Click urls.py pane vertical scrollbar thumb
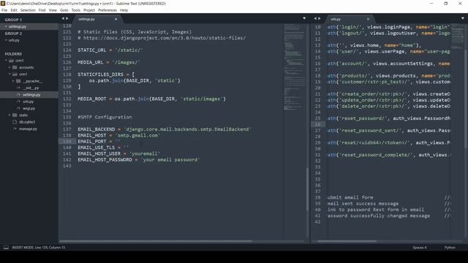This screenshot has width=468, height=263. 465,99
